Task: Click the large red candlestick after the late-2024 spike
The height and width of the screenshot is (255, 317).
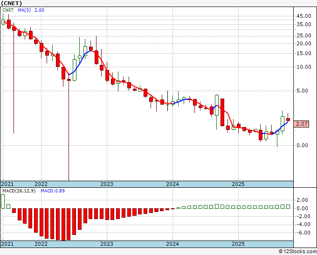Action: pyautogui.click(x=222, y=113)
